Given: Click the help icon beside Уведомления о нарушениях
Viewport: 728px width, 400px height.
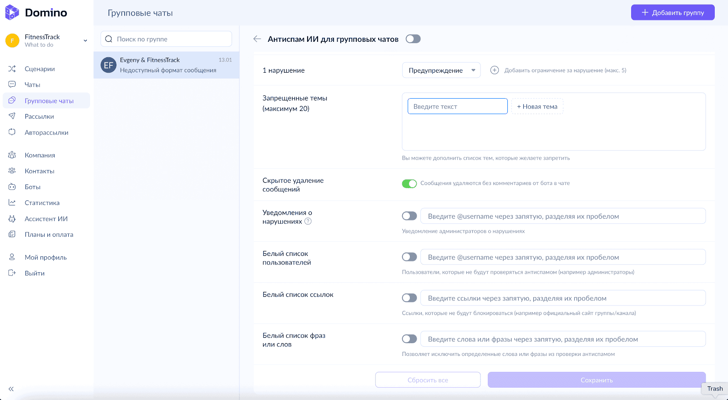Looking at the screenshot, I should coord(308,221).
